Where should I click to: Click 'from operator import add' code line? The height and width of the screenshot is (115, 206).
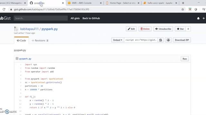tap(39, 72)
